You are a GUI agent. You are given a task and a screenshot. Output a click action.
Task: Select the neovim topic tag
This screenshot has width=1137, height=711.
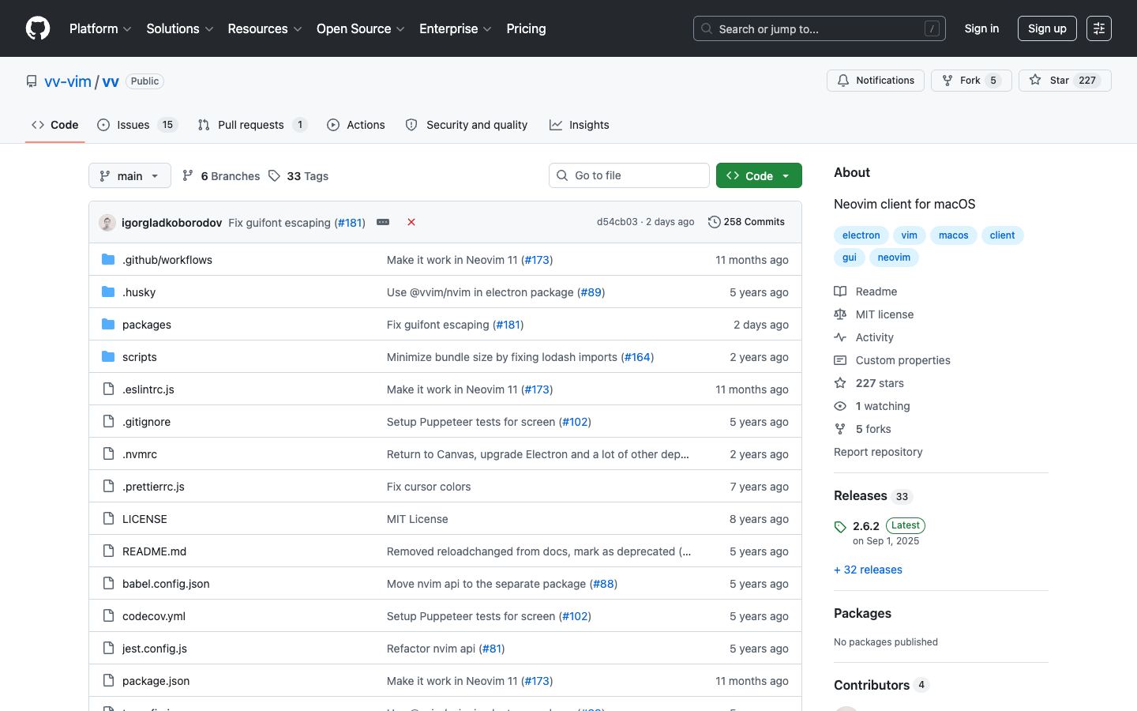[x=894, y=258]
